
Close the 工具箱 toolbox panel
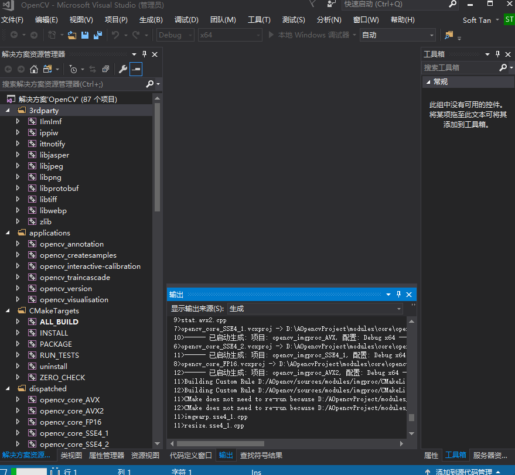[x=508, y=54]
